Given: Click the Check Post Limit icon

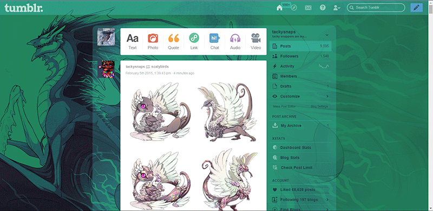Looking at the screenshot, I should [275, 168].
